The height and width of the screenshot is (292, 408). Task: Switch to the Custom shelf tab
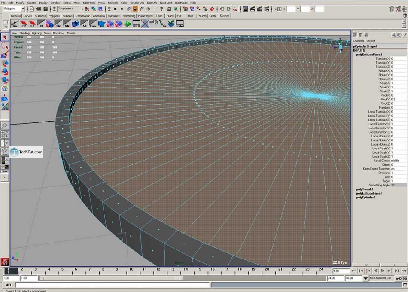[224, 15]
